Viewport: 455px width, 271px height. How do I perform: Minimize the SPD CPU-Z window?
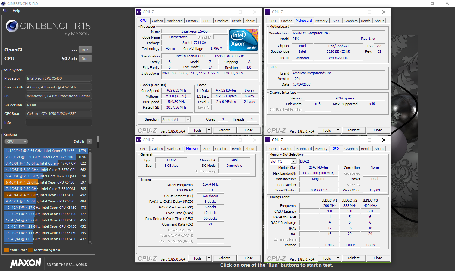point(355,140)
